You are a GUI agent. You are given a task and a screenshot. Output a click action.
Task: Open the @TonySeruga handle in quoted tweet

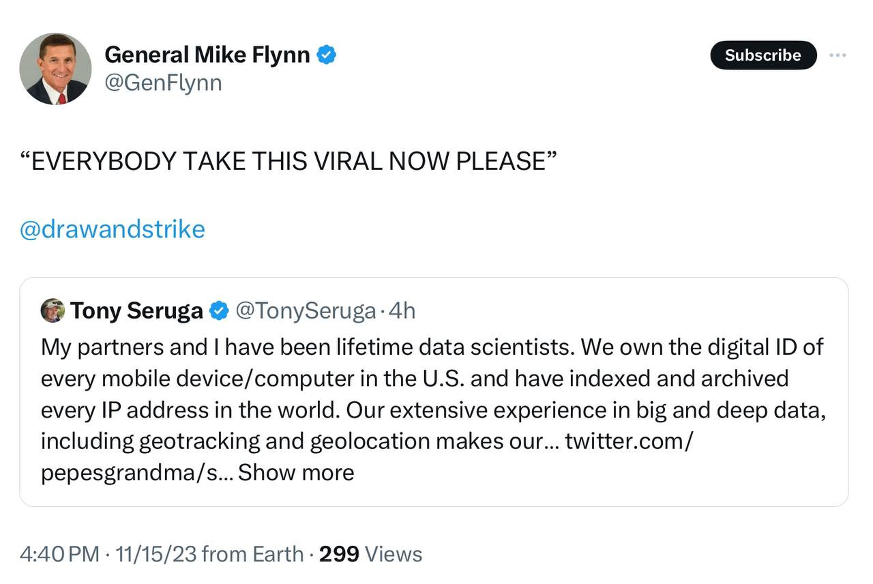coord(306,311)
